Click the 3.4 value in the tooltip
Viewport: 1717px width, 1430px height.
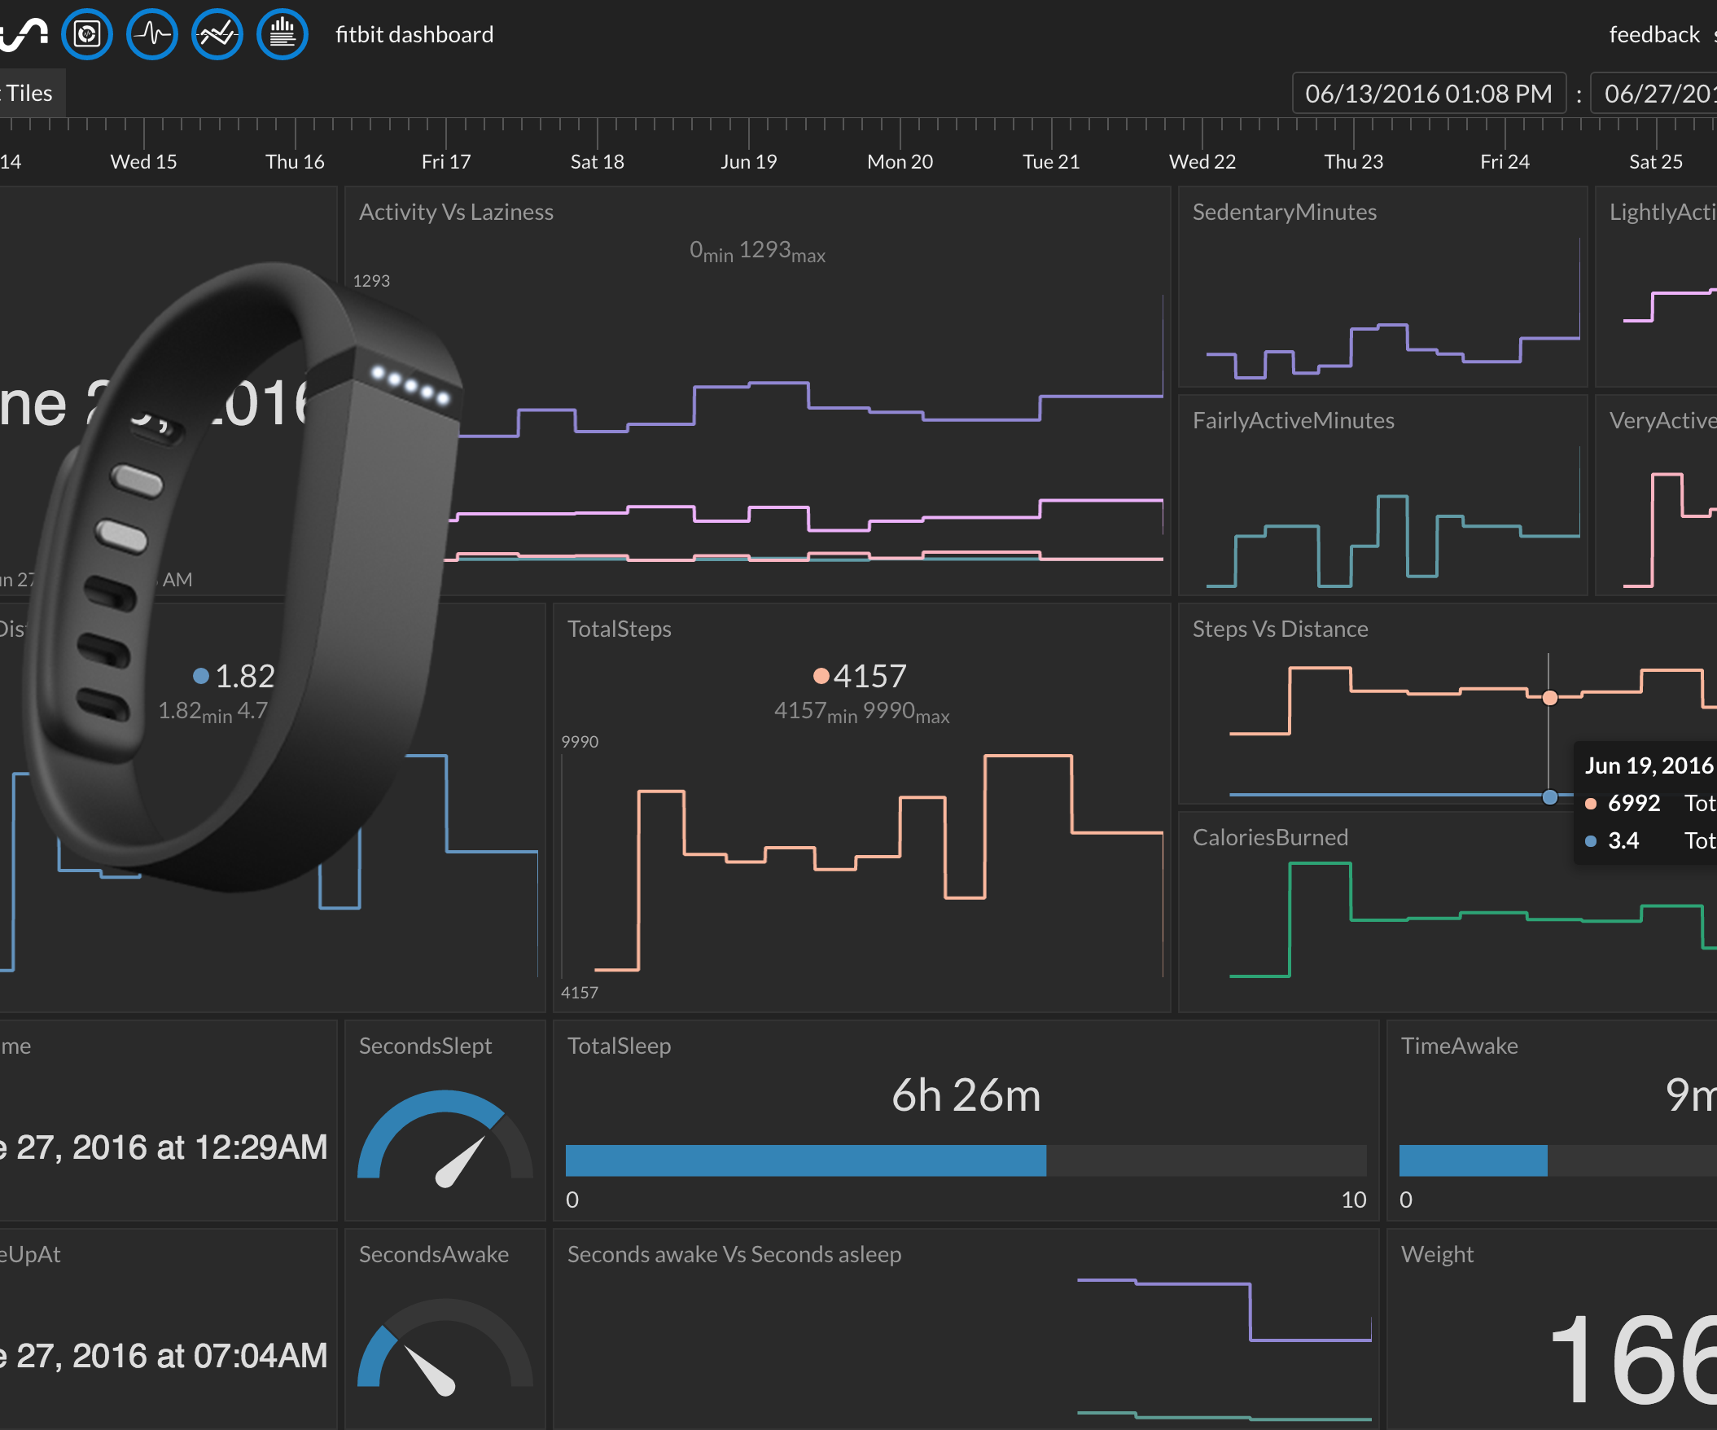pyautogui.click(x=1624, y=840)
